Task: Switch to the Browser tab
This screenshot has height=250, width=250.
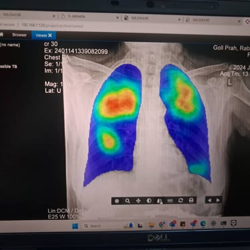Action: (19, 35)
